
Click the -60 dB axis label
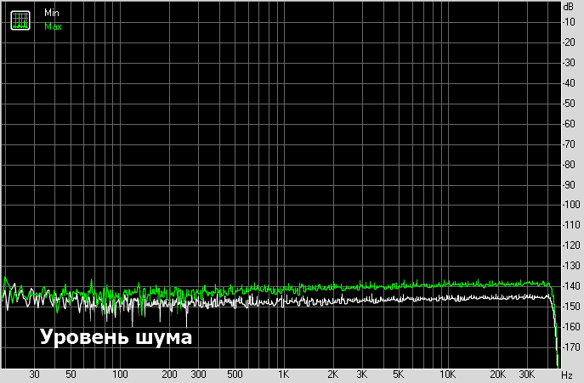pos(570,124)
